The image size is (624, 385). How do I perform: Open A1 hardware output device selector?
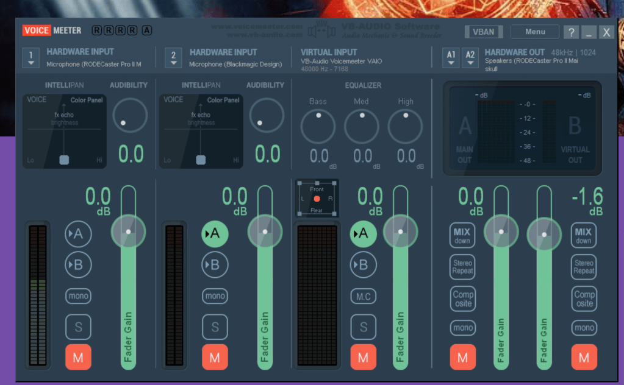coord(451,58)
